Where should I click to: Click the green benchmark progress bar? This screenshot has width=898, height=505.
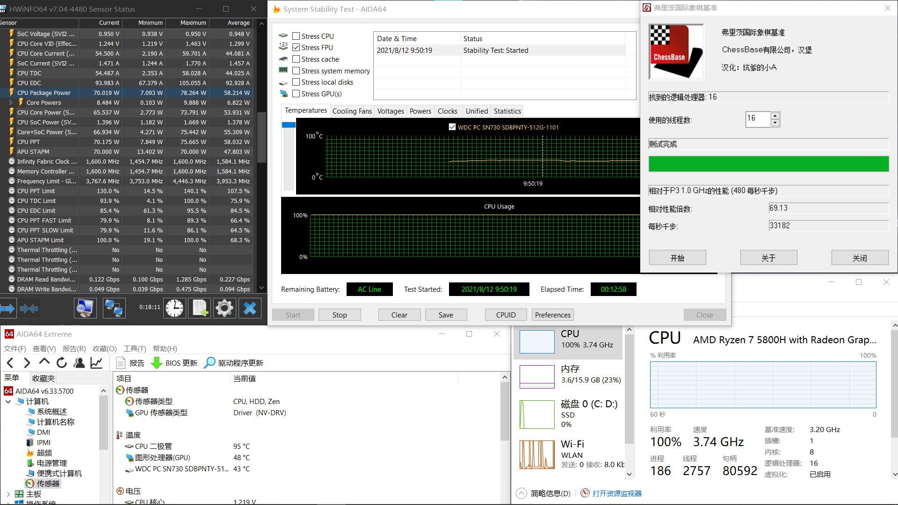[x=768, y=164]
